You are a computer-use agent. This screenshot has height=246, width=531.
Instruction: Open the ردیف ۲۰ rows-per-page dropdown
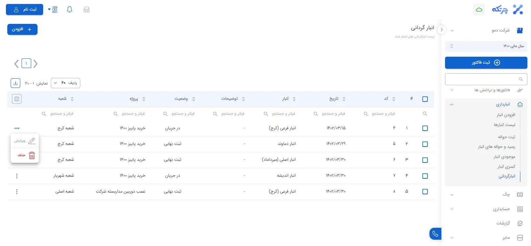click(65, 83)
